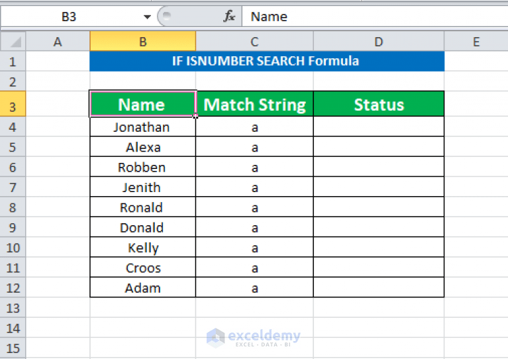Select the cell containing Donald
The image size is (508, 359).
143,227
